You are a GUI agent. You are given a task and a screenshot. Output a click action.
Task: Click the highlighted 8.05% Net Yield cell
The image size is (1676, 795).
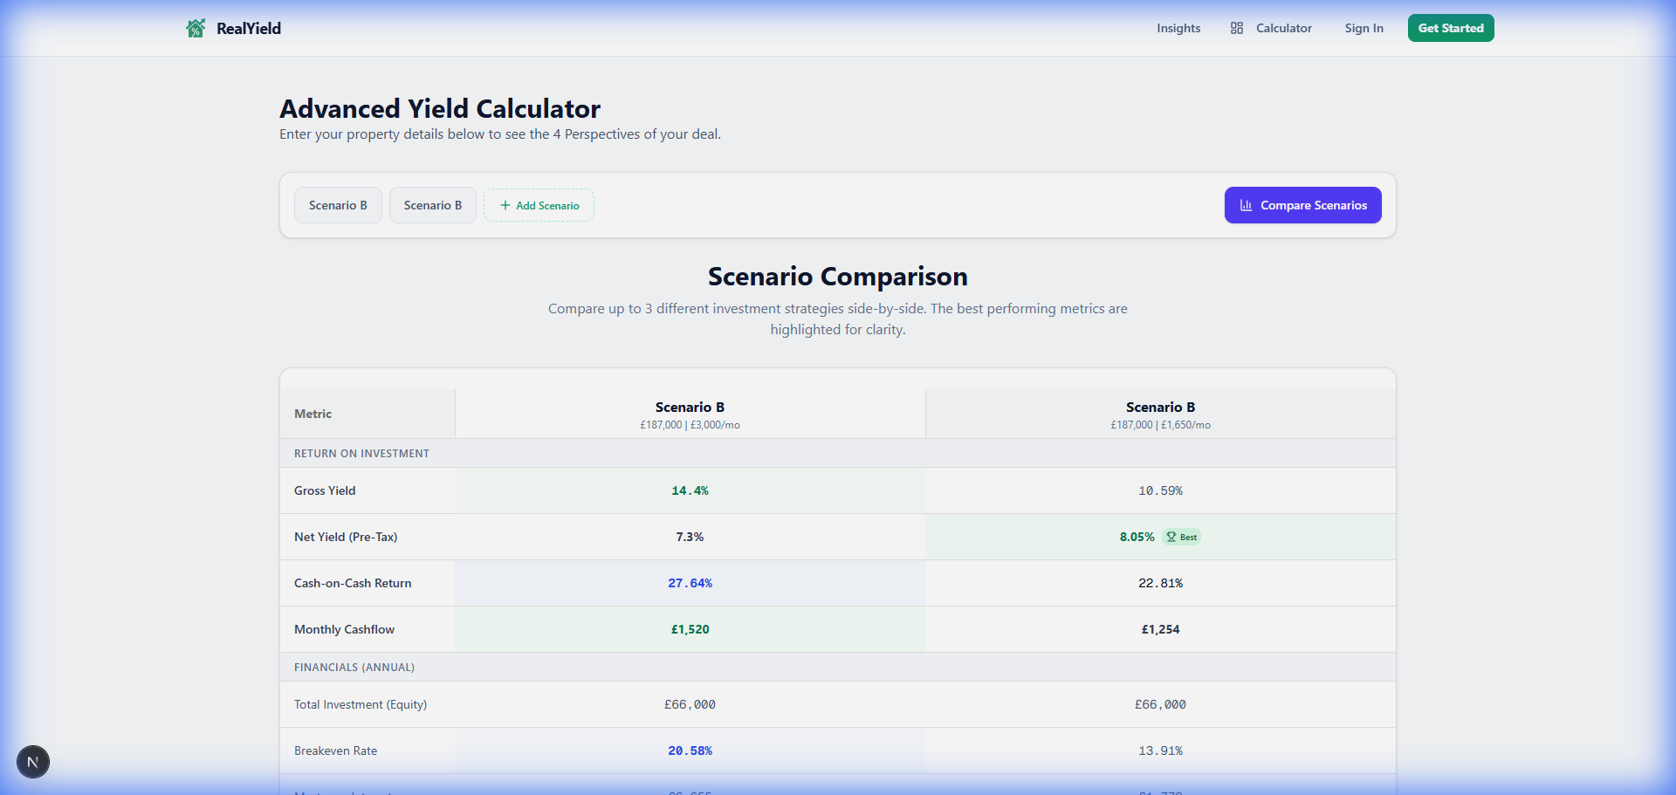(1136, 537)
